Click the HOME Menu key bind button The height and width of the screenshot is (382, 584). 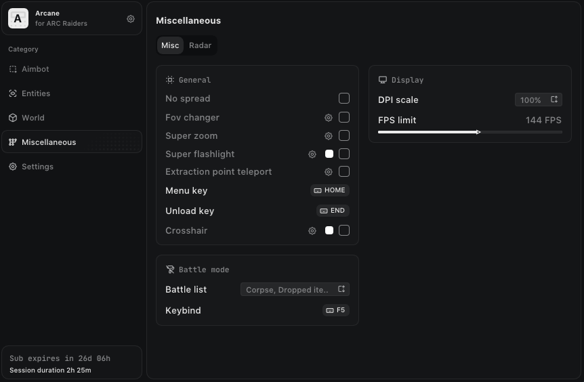[x=330, y=191]
